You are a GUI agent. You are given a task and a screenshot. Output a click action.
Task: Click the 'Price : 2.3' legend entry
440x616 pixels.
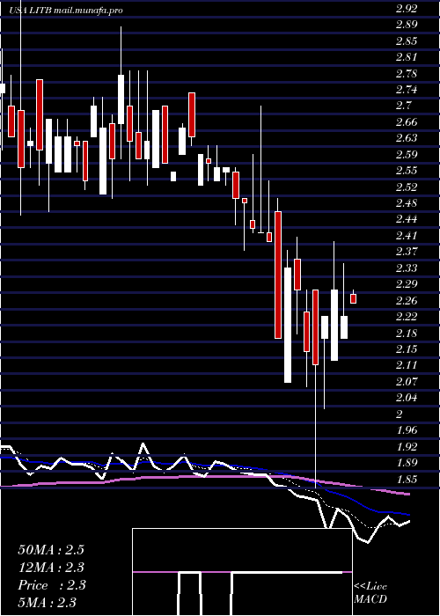(x=51, y=585)
